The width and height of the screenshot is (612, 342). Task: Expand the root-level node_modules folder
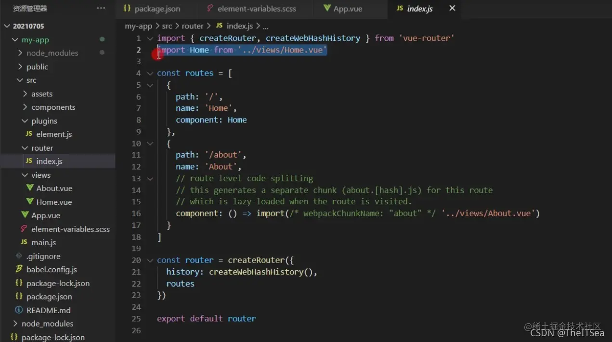15,323
